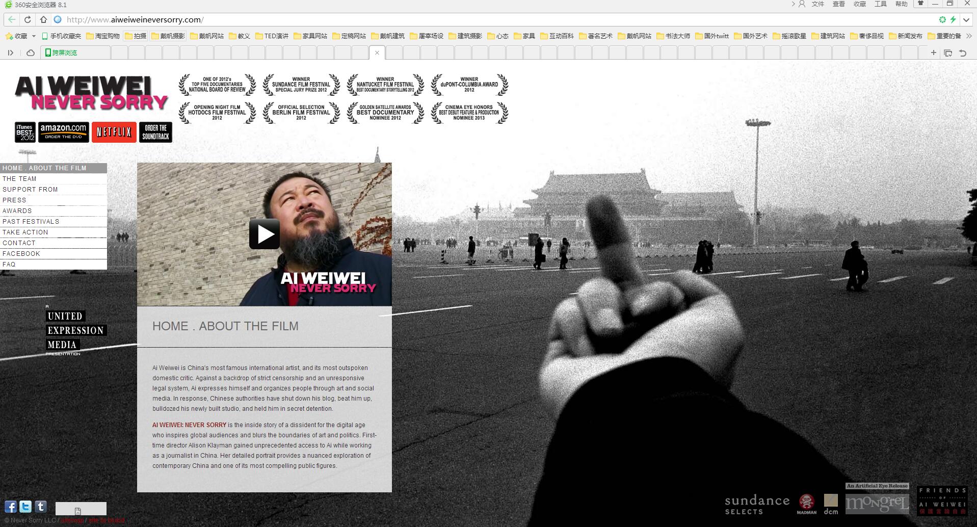Open the Facebook social icon in footer

click(x=11, y=506)
